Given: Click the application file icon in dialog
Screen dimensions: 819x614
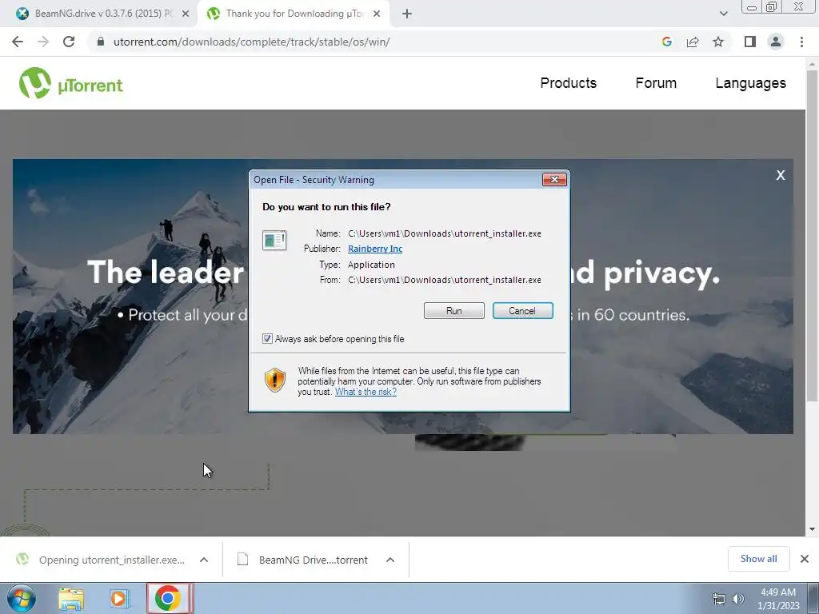Looking at the screenshot, I should point(274,241).
